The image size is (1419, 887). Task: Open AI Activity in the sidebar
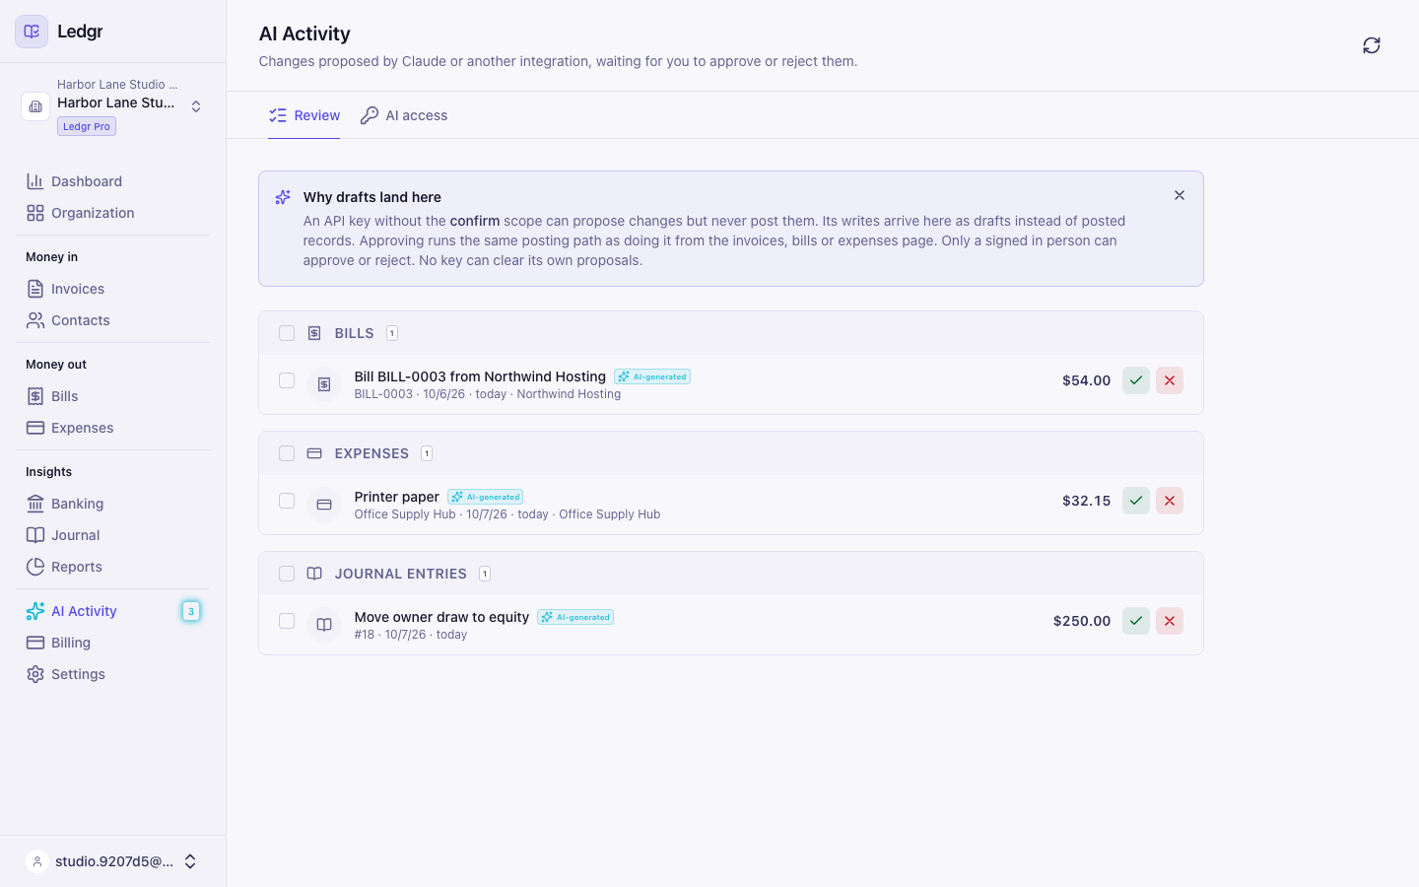112,611
